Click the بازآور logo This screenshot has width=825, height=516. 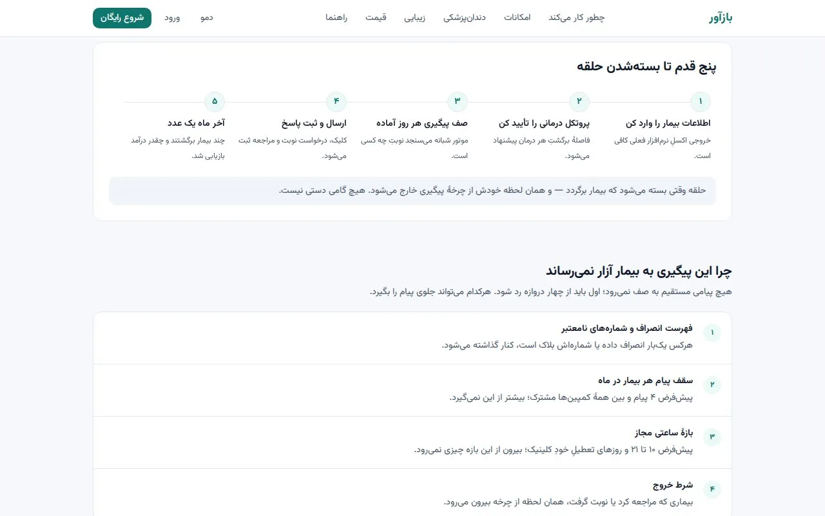[720, 17]
